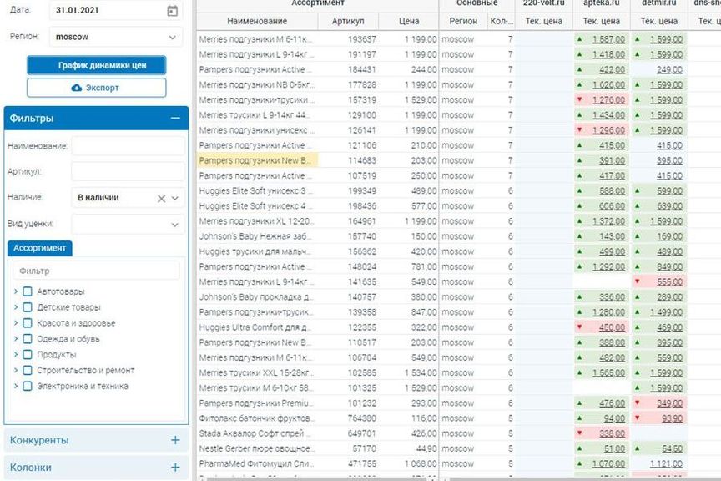Click the Фильтры panel header title
Screen dimensions: 721x481
[31, 119]
